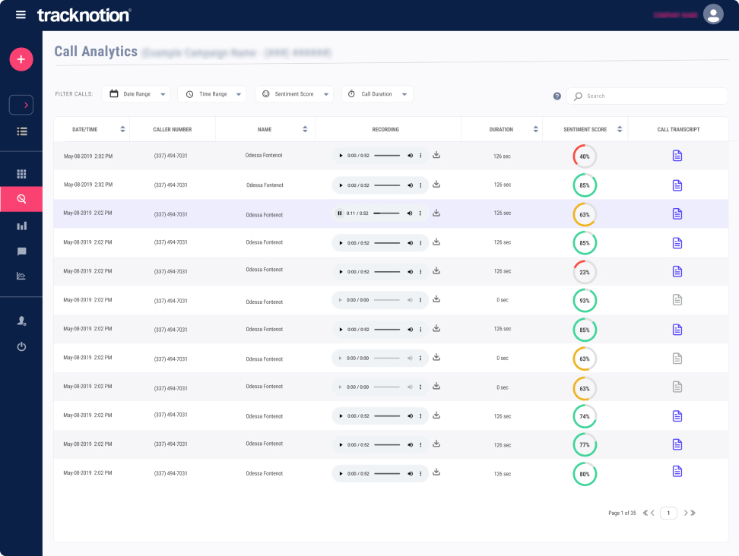Image resolution: width=739 pixels, height=556 pixels.
Task: Expand the Date Range filter dropdown
Action: [136, 94]
